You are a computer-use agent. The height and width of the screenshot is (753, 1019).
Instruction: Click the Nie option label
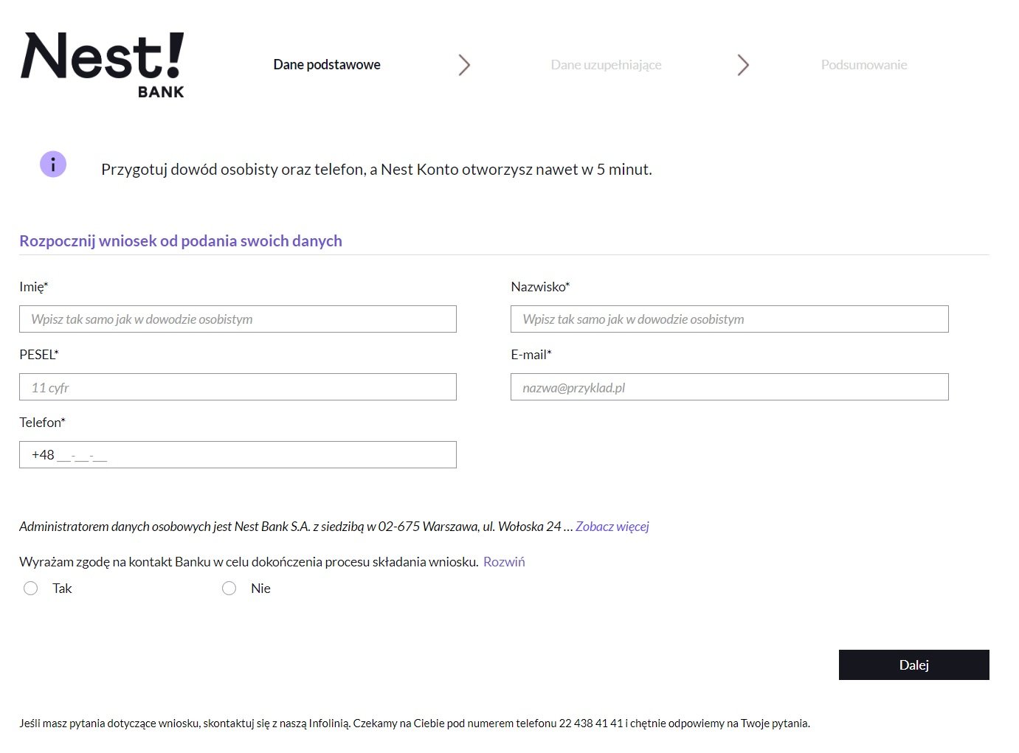click(260, 589)
